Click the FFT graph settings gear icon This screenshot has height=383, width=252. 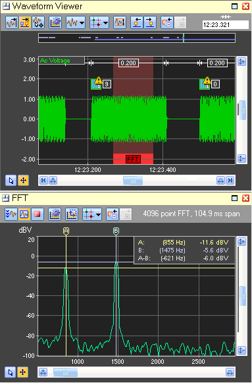point(55,214)
